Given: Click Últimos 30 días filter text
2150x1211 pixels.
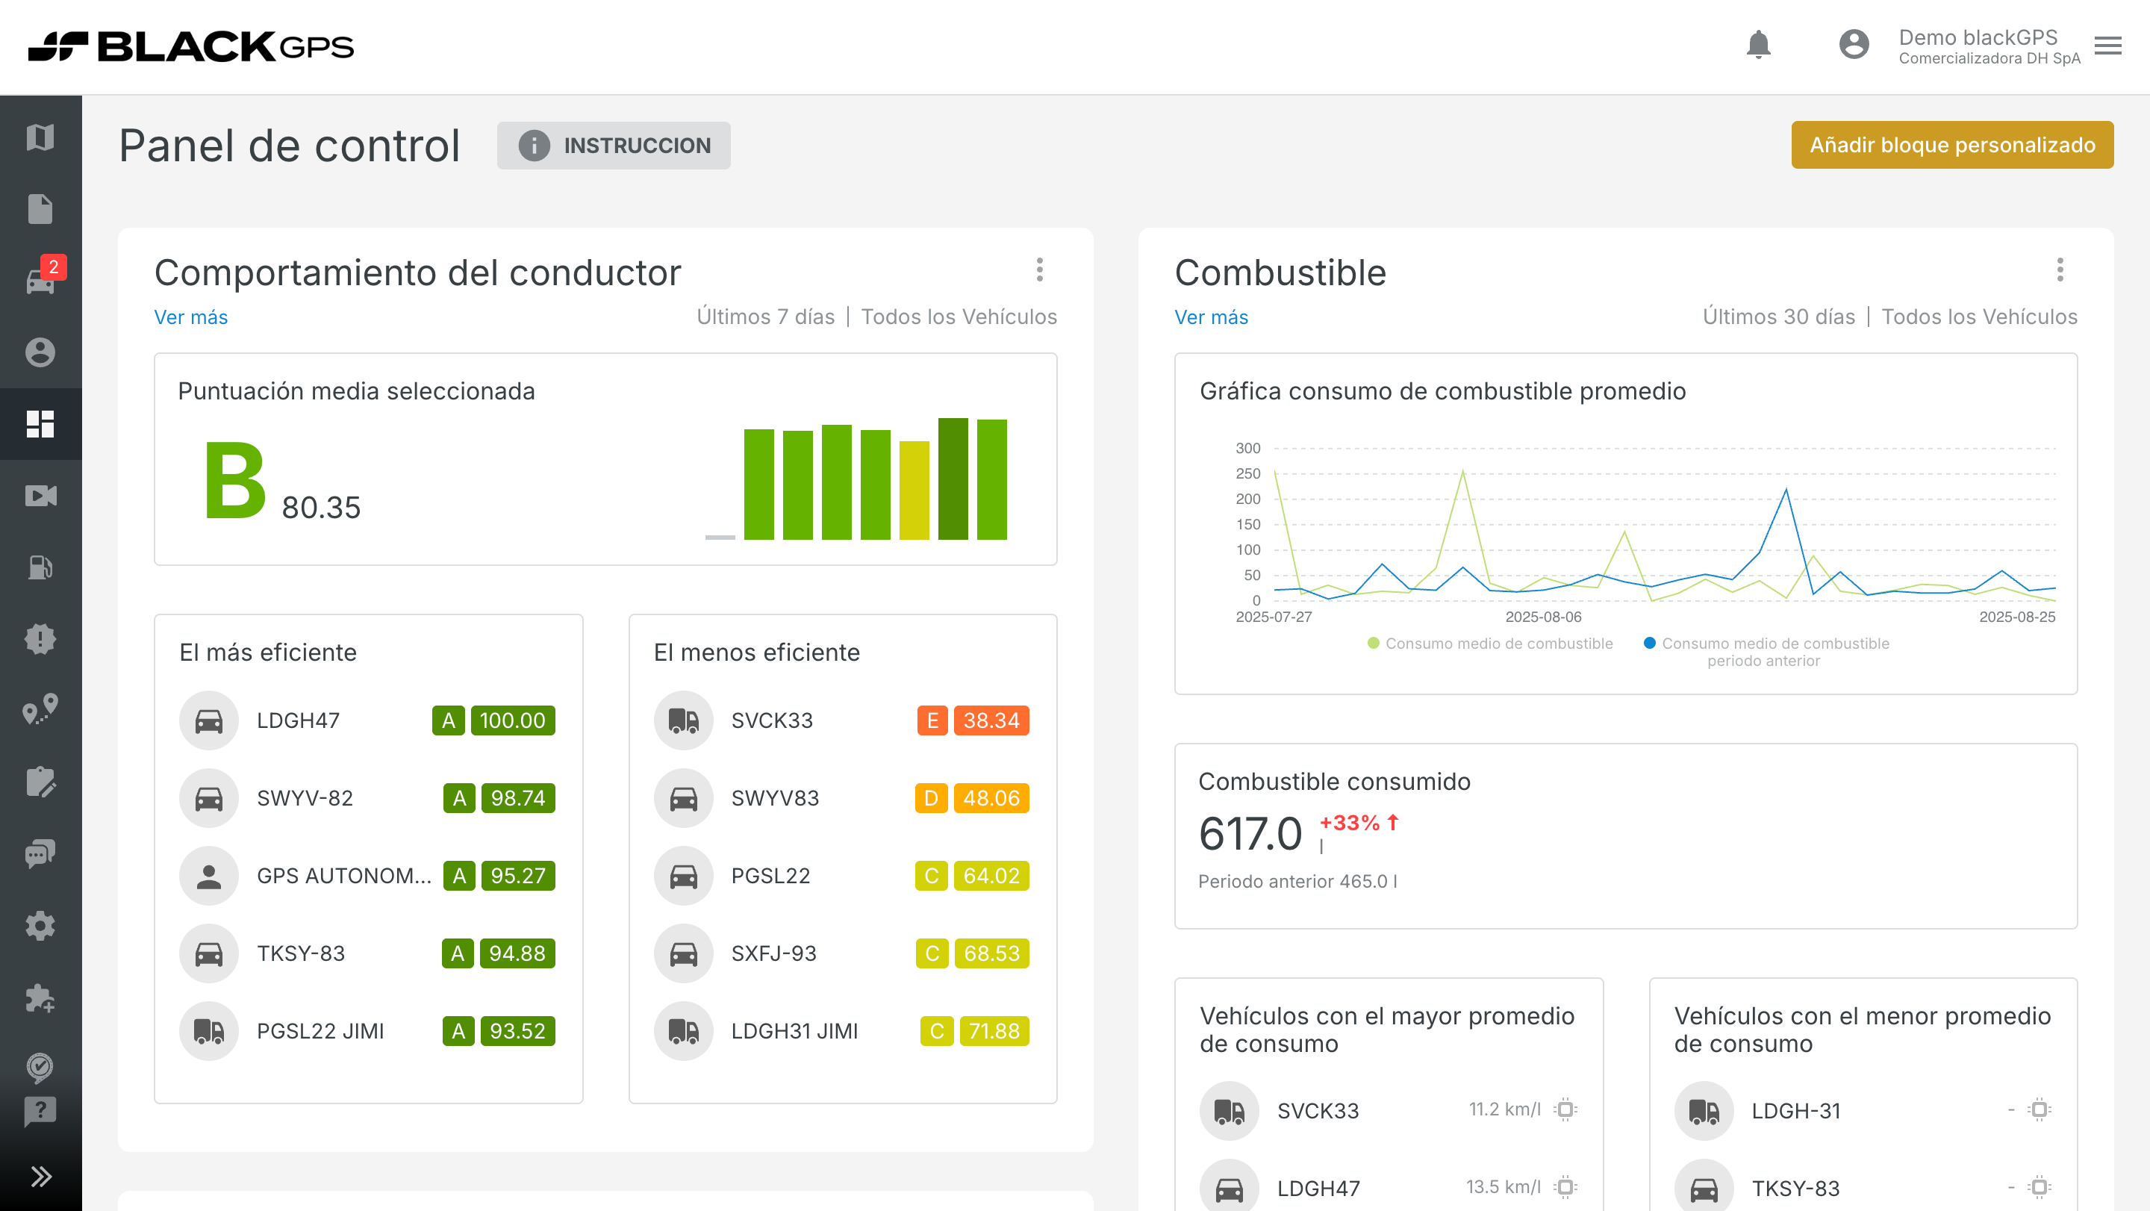Looking at the screenshot, I should [1778, 317].
